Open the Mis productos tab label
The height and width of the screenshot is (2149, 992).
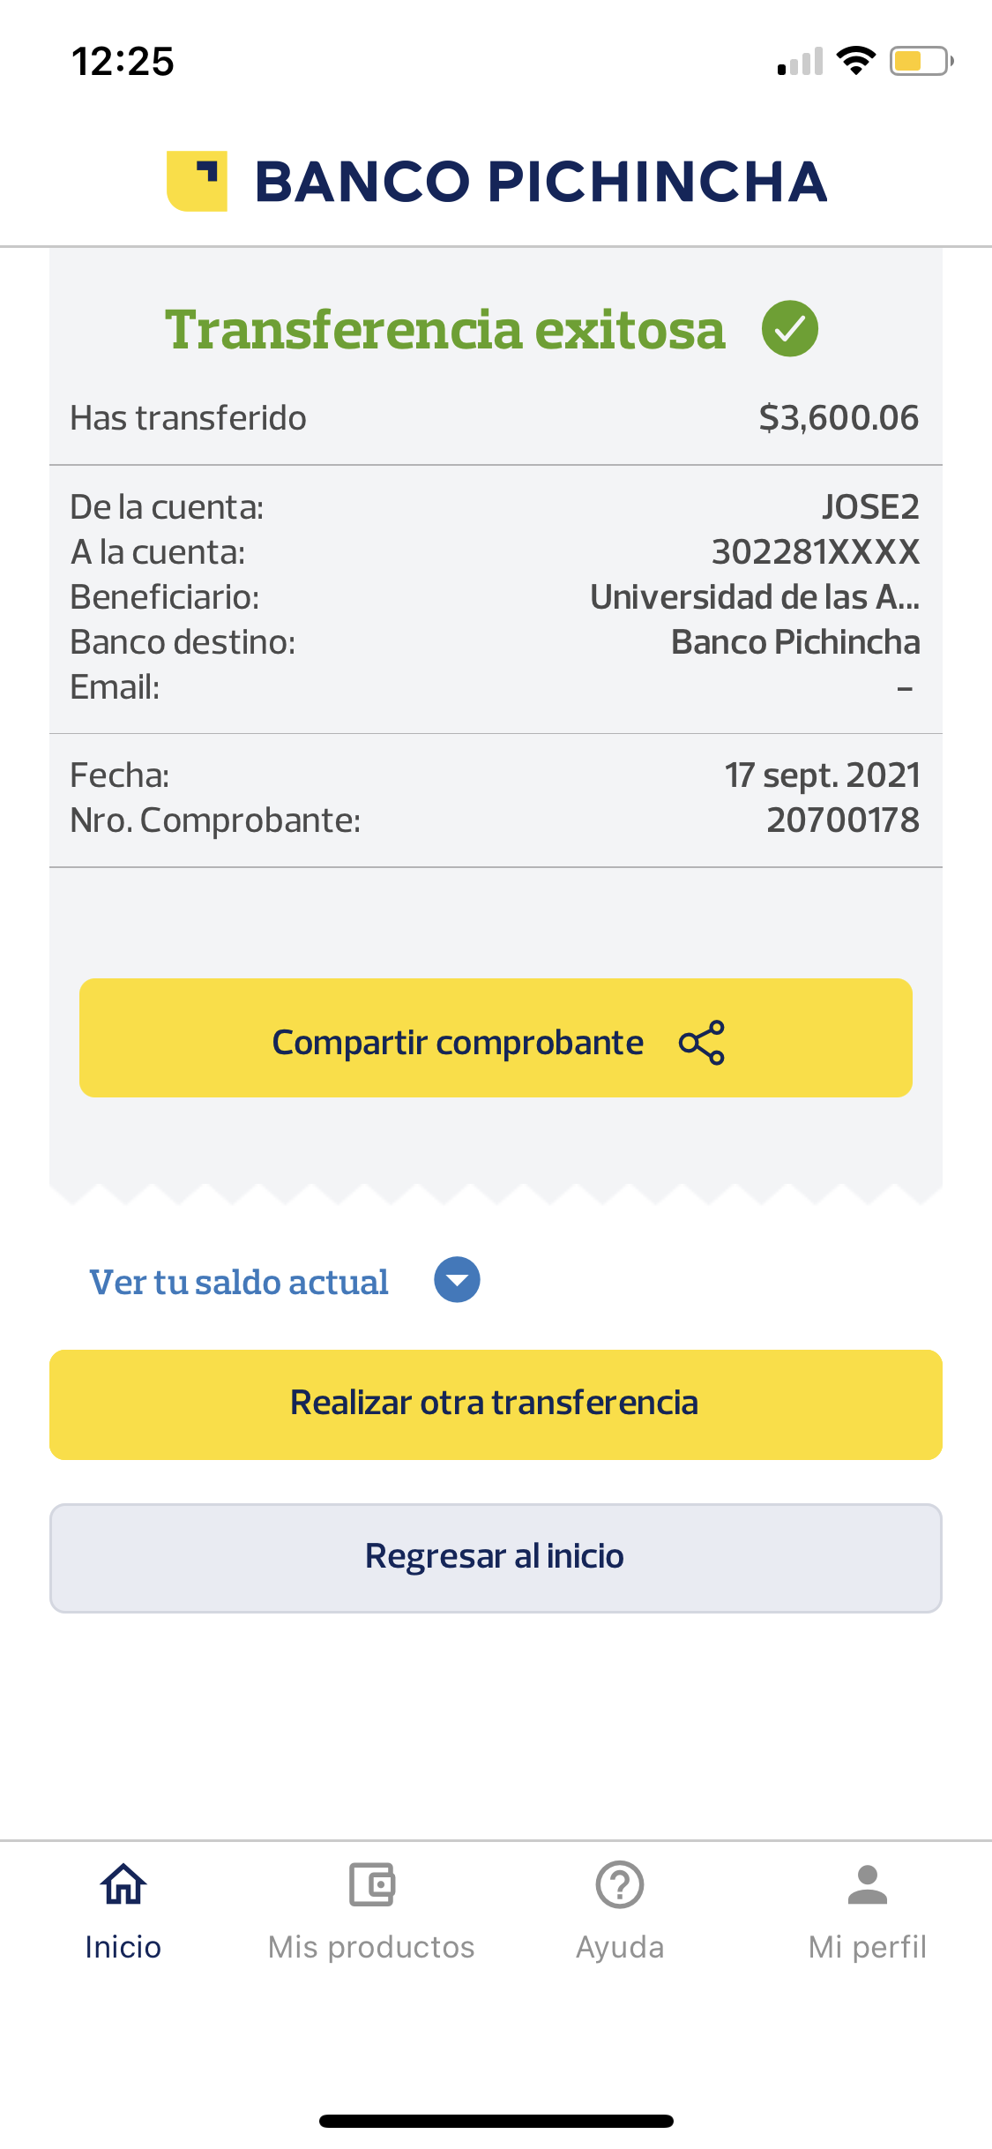[x=371, y=1947]
